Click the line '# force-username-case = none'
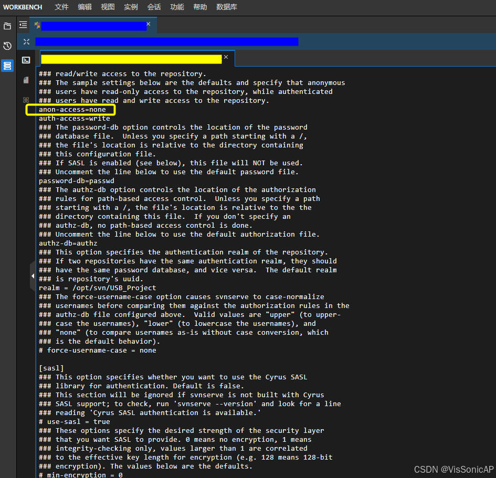Screen dimensions: 496x478 coord(98,350)
